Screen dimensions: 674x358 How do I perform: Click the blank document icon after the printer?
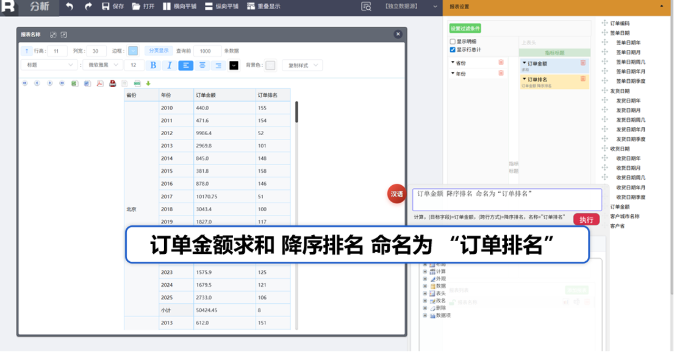coord(124,83)
